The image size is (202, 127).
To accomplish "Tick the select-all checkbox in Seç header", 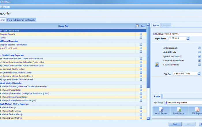I will pos(137,26).
